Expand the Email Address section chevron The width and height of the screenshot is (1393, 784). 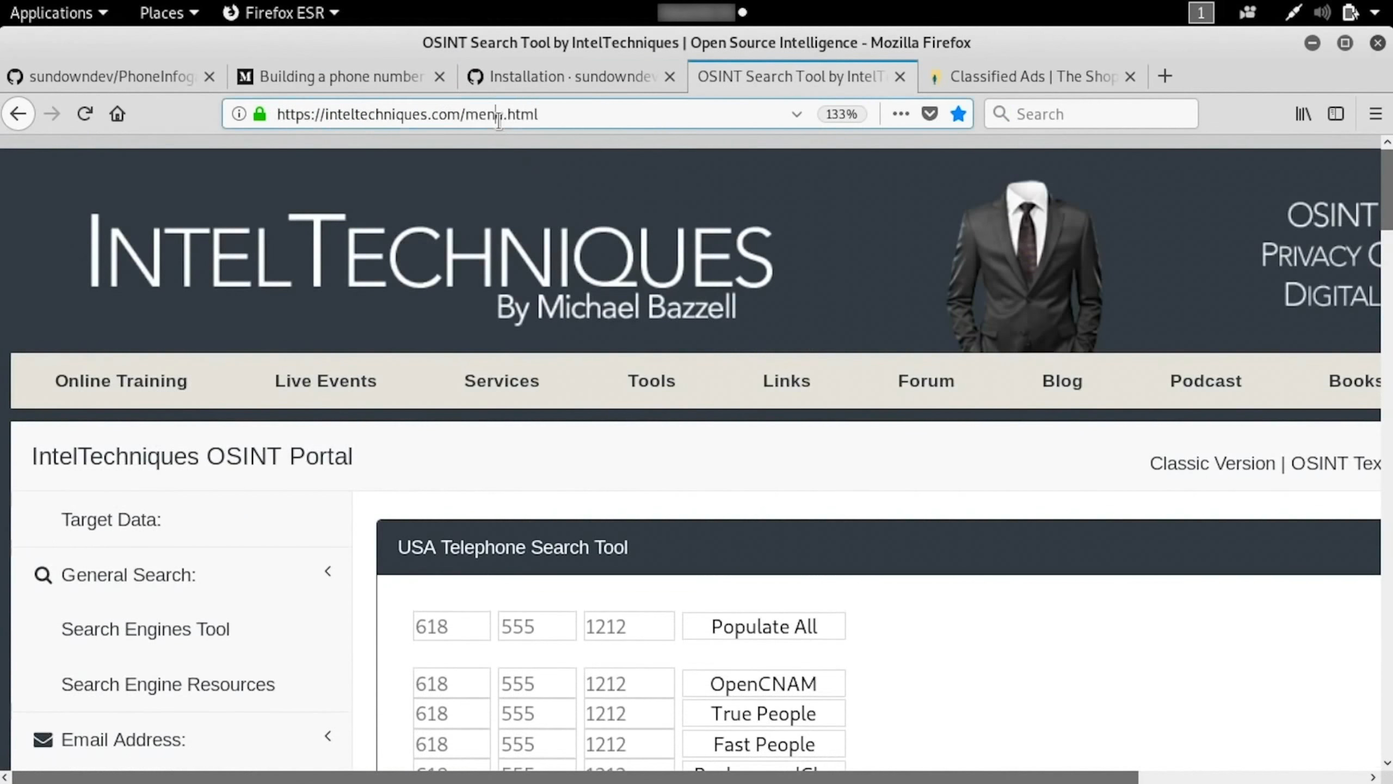click(x=328, y=736)
